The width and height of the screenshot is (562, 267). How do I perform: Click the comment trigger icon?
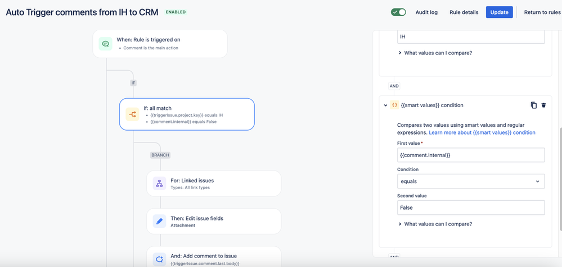coord(105,44)
